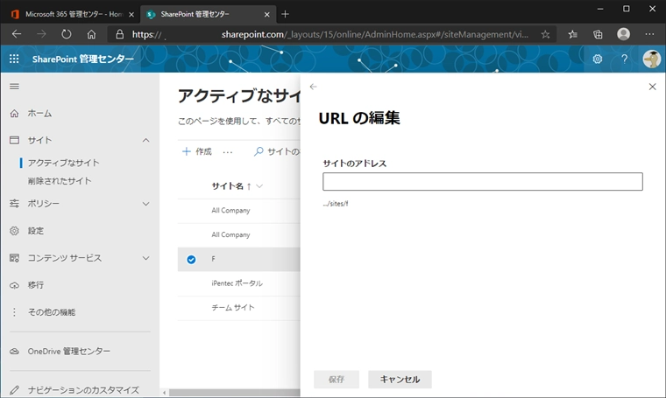Click the 移行 cloud upload icon

tap(14, 285)
